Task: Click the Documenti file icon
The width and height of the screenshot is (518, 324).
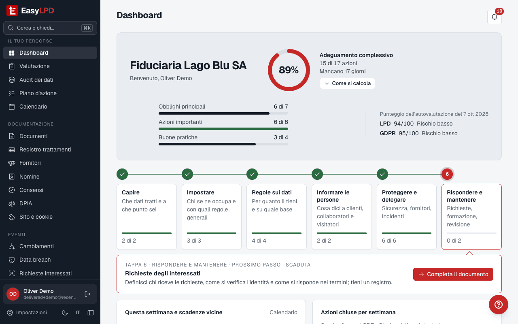Action: (x=12, y=136)
